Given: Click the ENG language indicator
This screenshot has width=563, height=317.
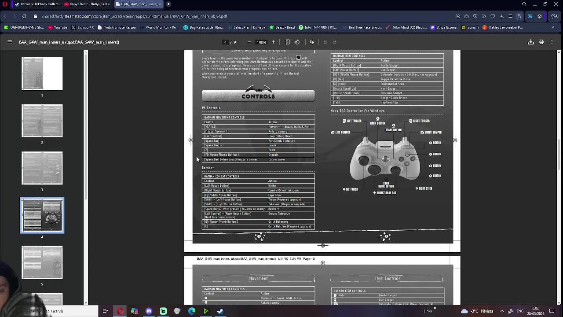Looking at the screenshot, I should [519, 311].
